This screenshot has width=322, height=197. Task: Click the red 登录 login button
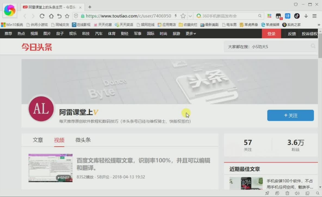click(271, 34)
